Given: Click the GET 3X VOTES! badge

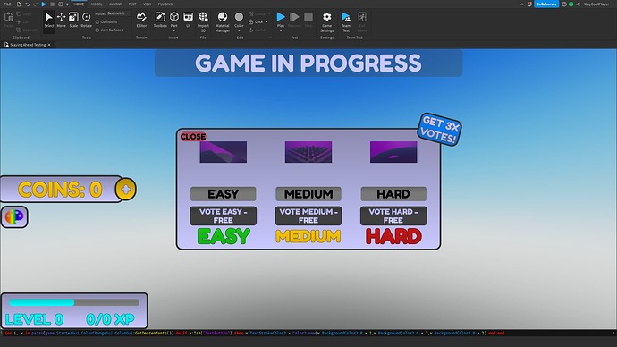Looking at the screenshot, I should pyautogui.click(x=440, y=130).
